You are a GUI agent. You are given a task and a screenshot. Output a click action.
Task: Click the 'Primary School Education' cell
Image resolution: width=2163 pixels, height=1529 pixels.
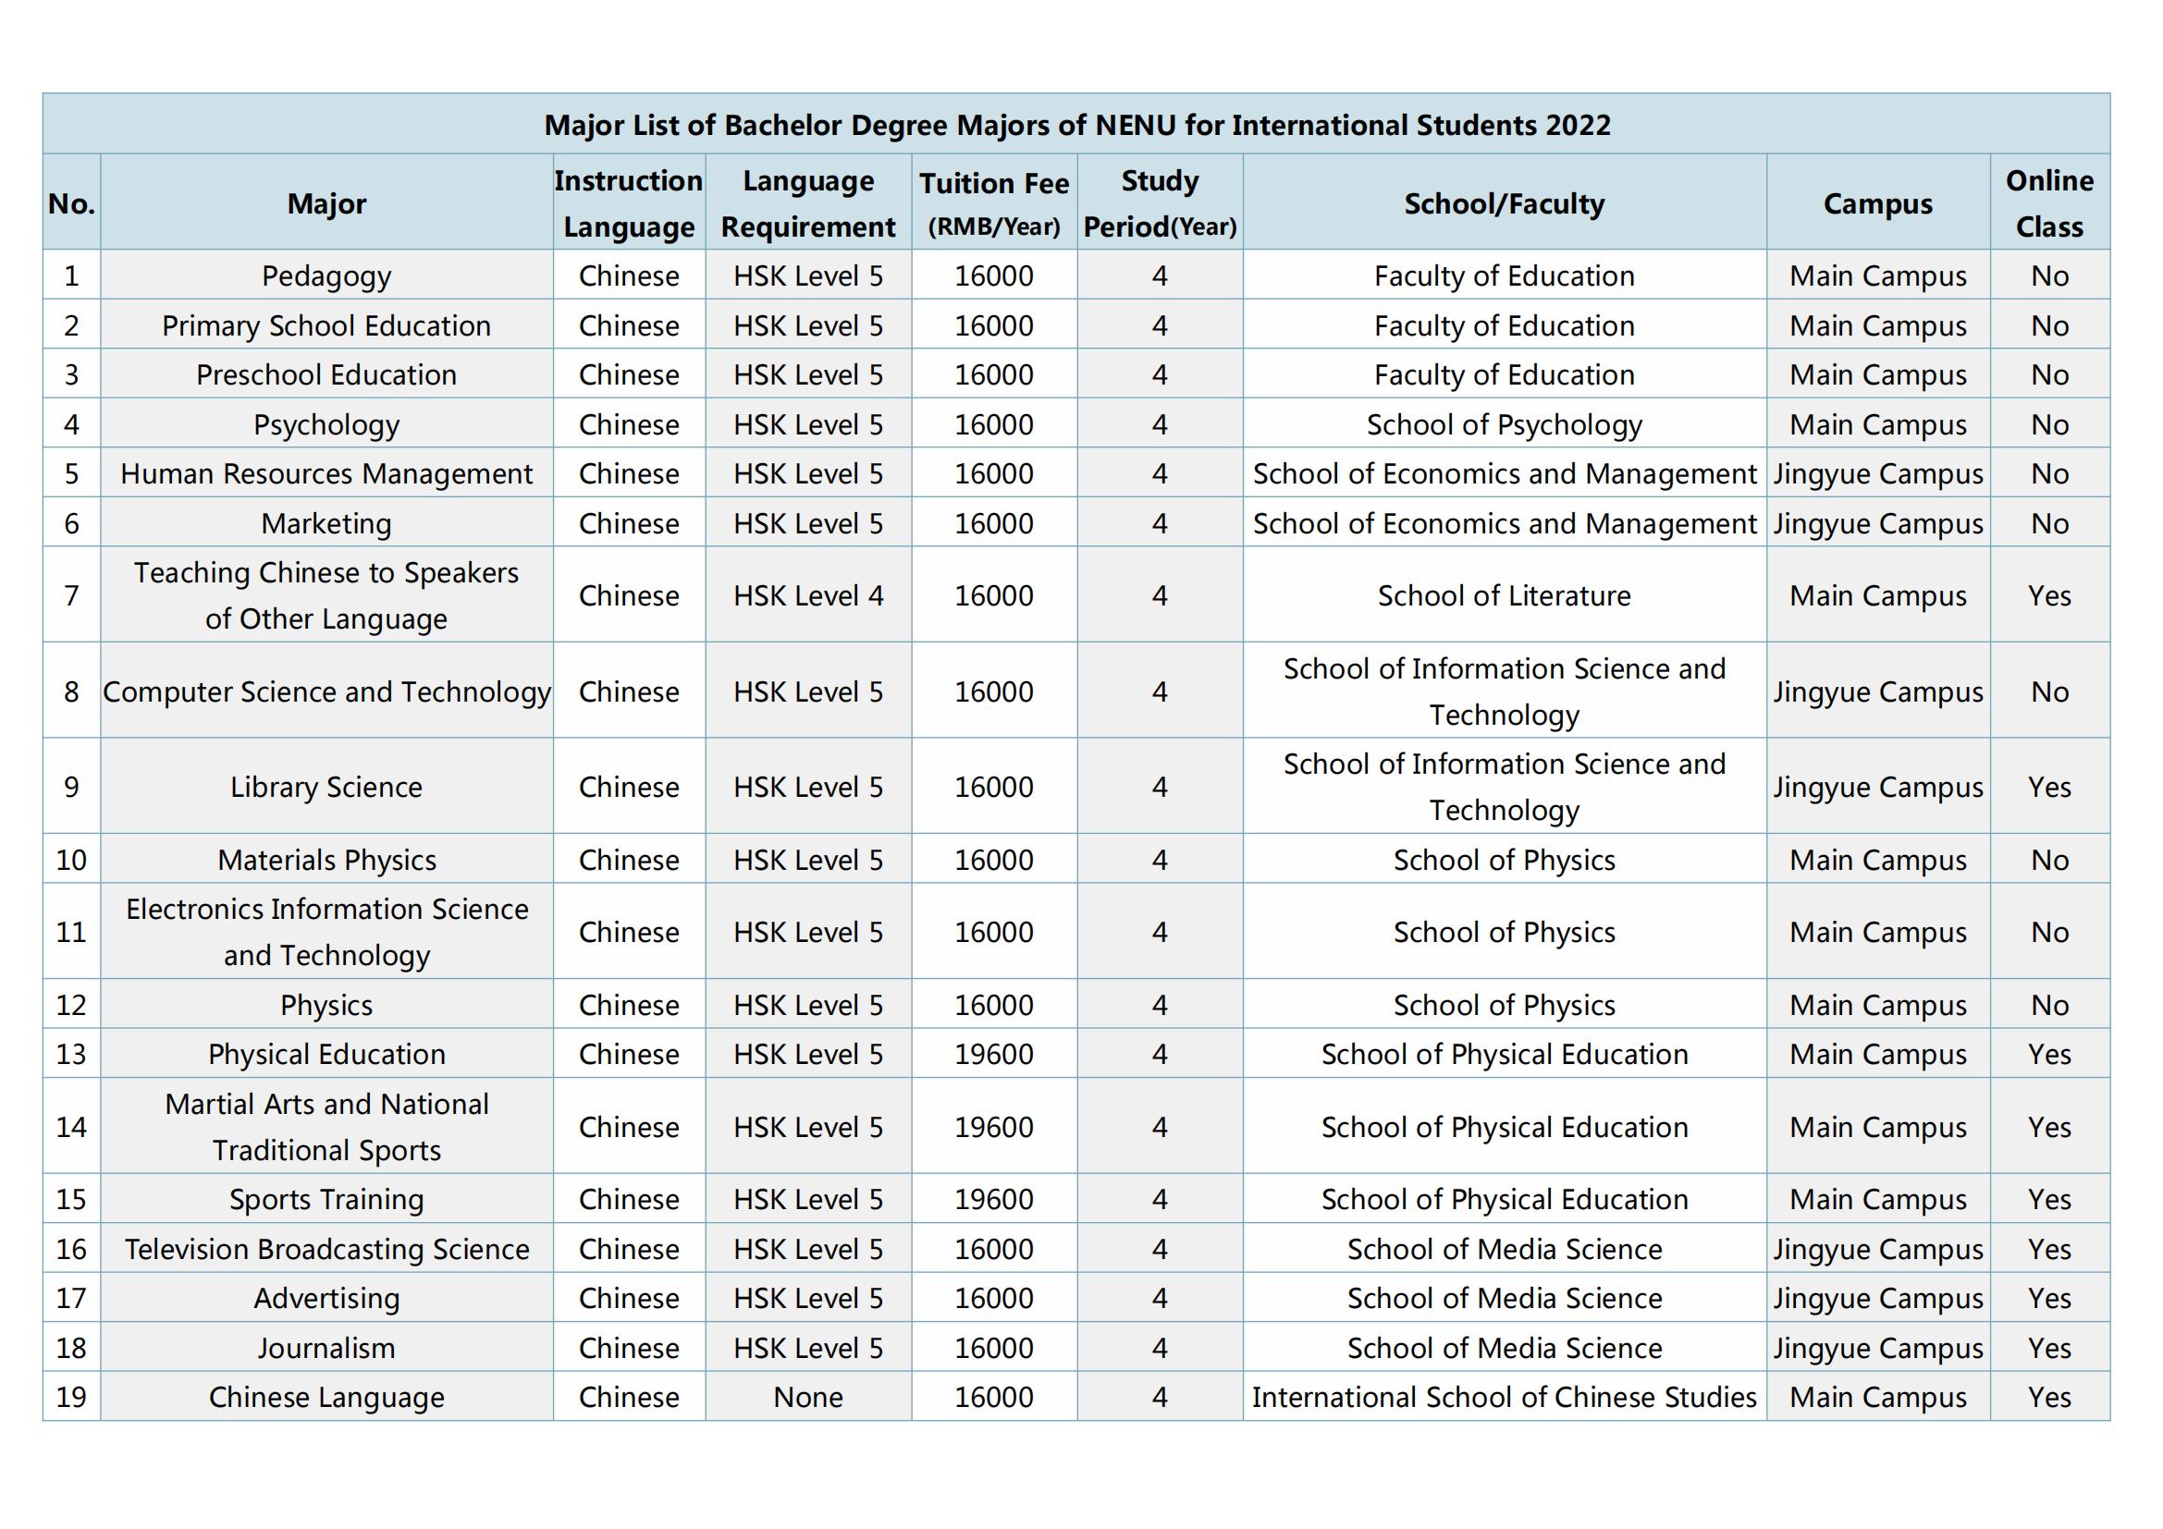click(326, 325)
